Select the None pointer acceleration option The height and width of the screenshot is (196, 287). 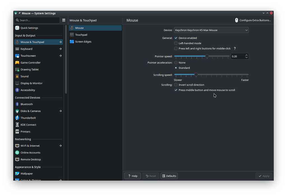(176, 63)
